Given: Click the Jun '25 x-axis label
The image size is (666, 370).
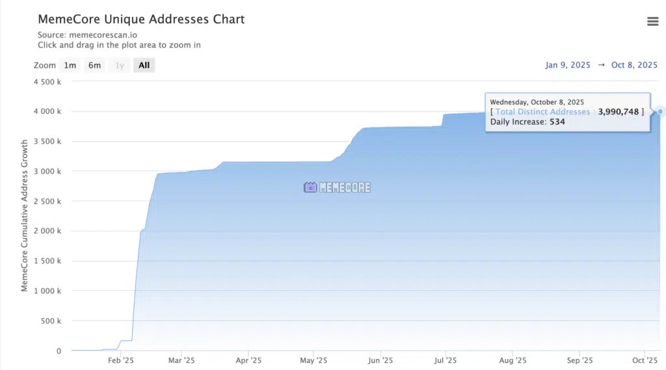Looking at the screenshot, I should coord(380,360).
